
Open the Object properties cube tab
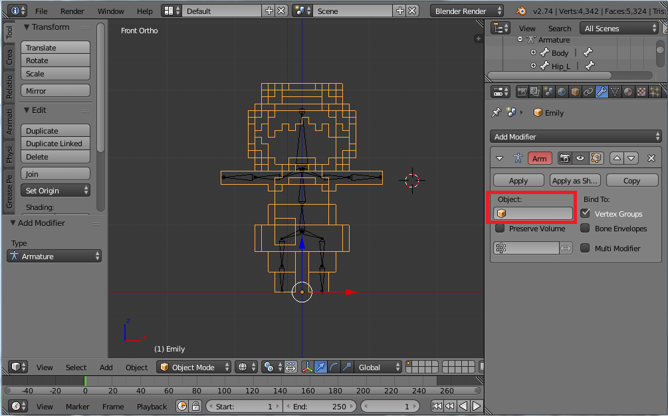[575, 92]
